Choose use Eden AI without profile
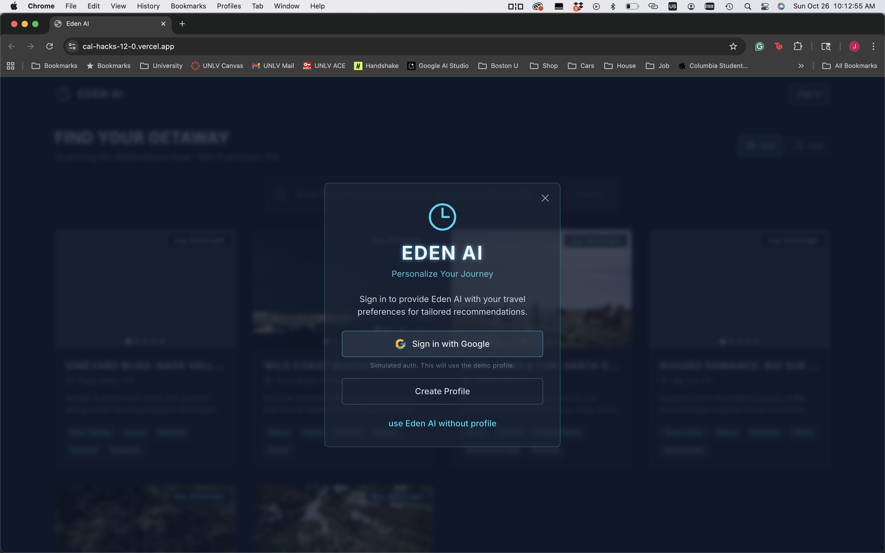 tap(442, 423)
